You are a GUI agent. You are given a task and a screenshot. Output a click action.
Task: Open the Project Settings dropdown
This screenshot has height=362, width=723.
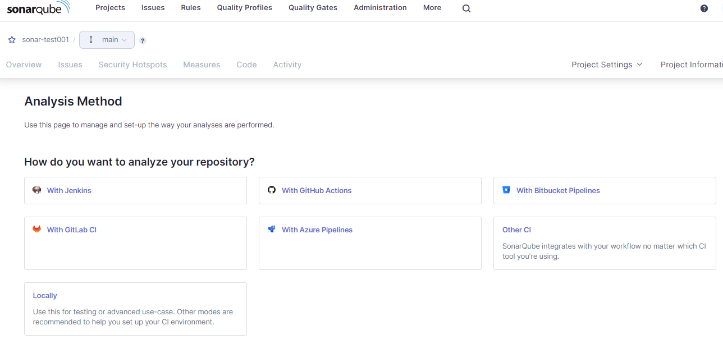click(607, 65)
